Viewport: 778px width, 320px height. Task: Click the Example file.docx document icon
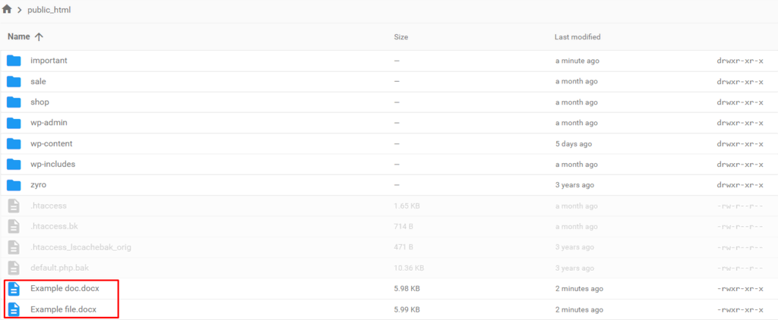point(14,309)
